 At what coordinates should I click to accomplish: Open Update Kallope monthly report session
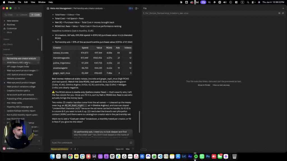21,111
